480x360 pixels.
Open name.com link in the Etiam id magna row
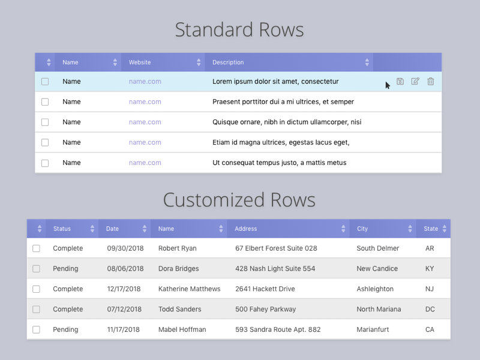(x=145, y=142)
